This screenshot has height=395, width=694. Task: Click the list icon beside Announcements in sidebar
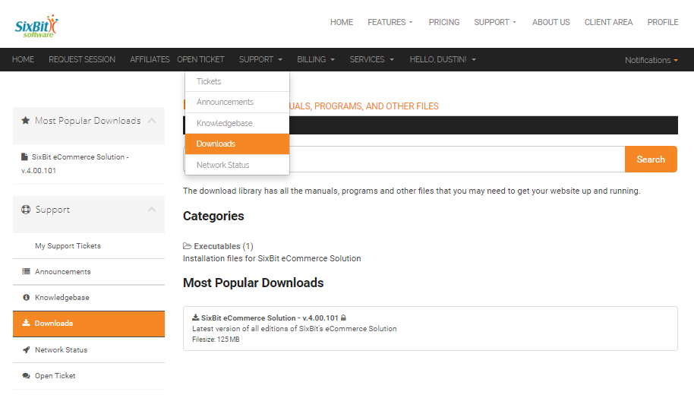point(26,271)
